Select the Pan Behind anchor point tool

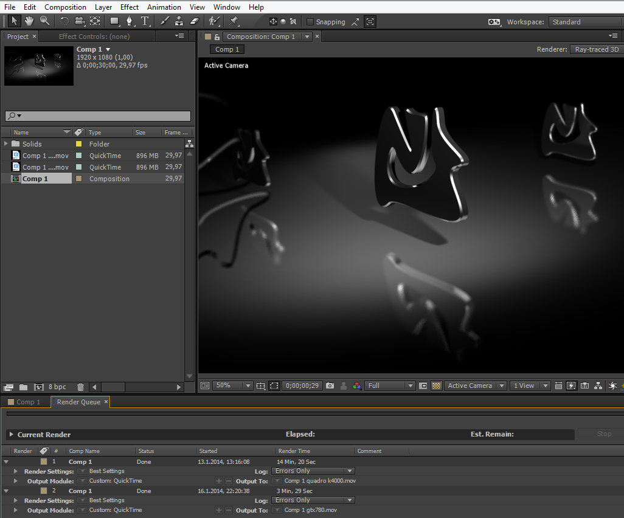click(x=95, y=21)
